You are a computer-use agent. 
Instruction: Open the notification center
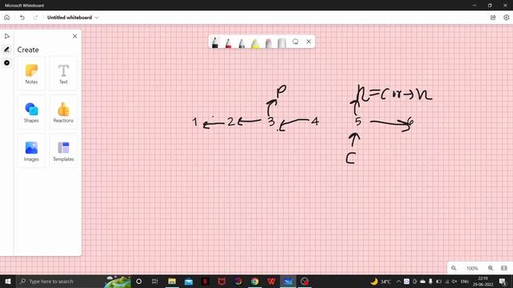click(x=503, y=281)
